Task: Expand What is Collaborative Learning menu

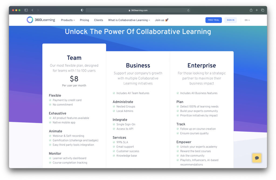Action: pos(129,20)
